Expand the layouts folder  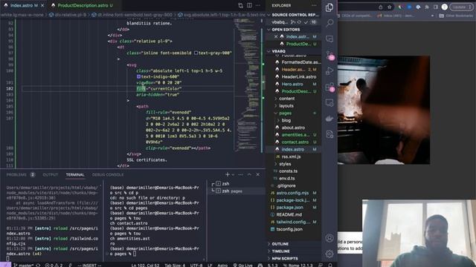(286, 106)
